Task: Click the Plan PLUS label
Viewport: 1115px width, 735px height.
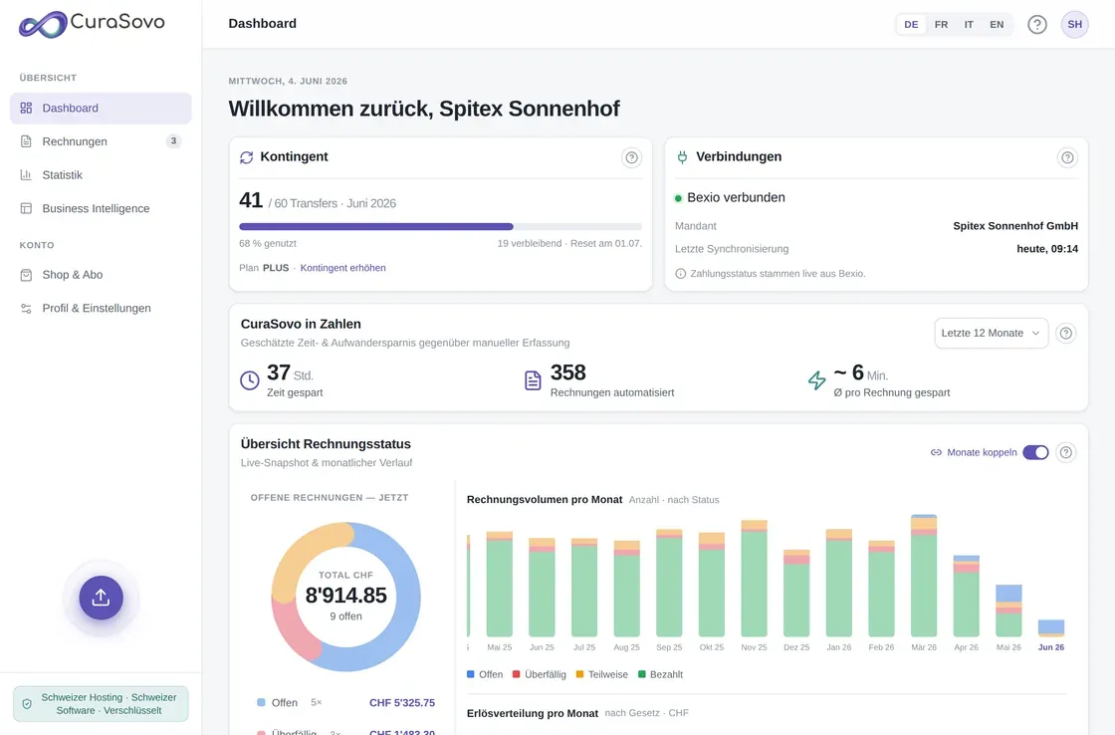Action: [264, 268]
